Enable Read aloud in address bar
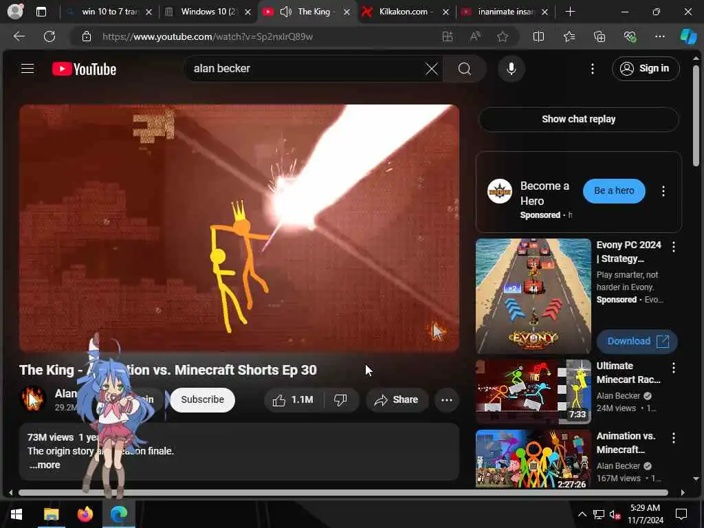This screenshot has height=528, width=704. point(475,37)
